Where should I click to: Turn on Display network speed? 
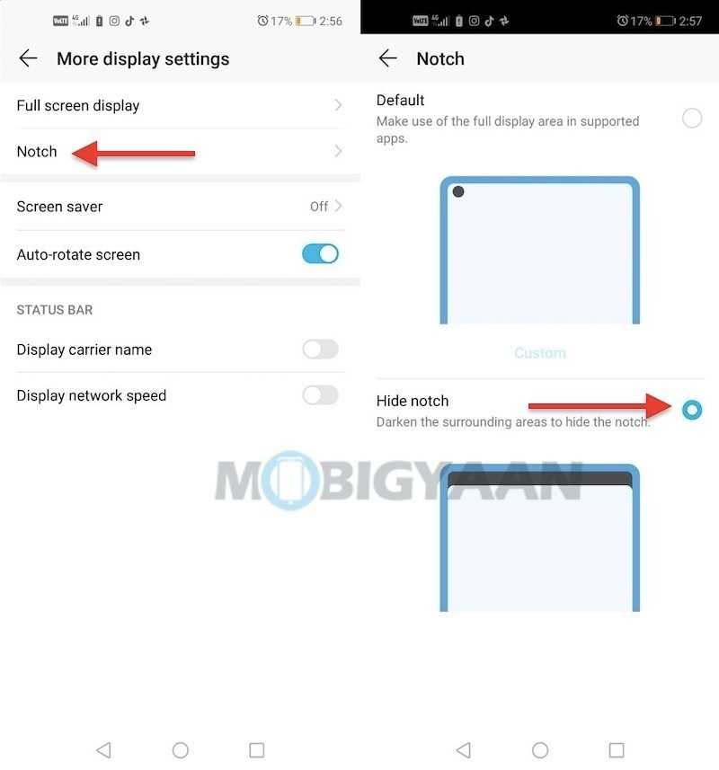(x=320, y=394)
